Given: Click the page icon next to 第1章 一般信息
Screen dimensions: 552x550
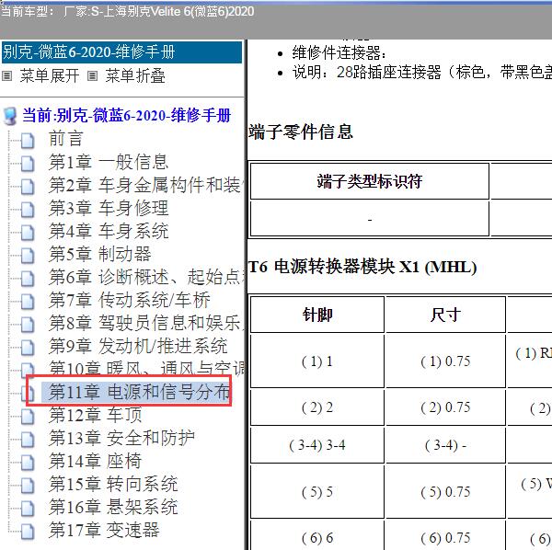Looking at the screenshot, I should click(x=28, y=164).
